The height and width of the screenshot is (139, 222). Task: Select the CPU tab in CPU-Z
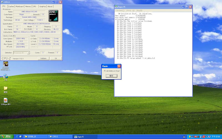click(x=4, y=6)
